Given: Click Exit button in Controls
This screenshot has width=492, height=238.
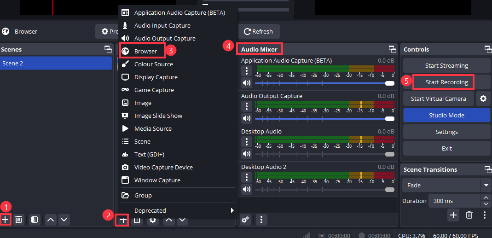Looking at the screenshot, I should click(x=446, y=148).
